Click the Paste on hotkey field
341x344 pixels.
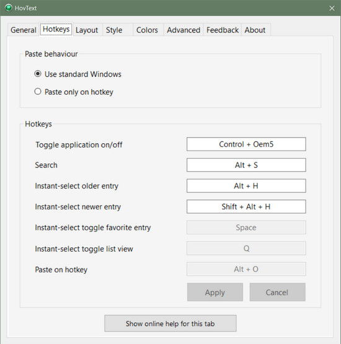[x=246, y=269]
